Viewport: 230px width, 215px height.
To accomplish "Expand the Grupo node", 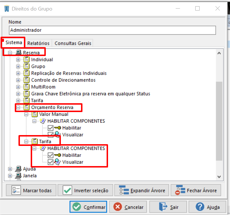I will 18,66.
